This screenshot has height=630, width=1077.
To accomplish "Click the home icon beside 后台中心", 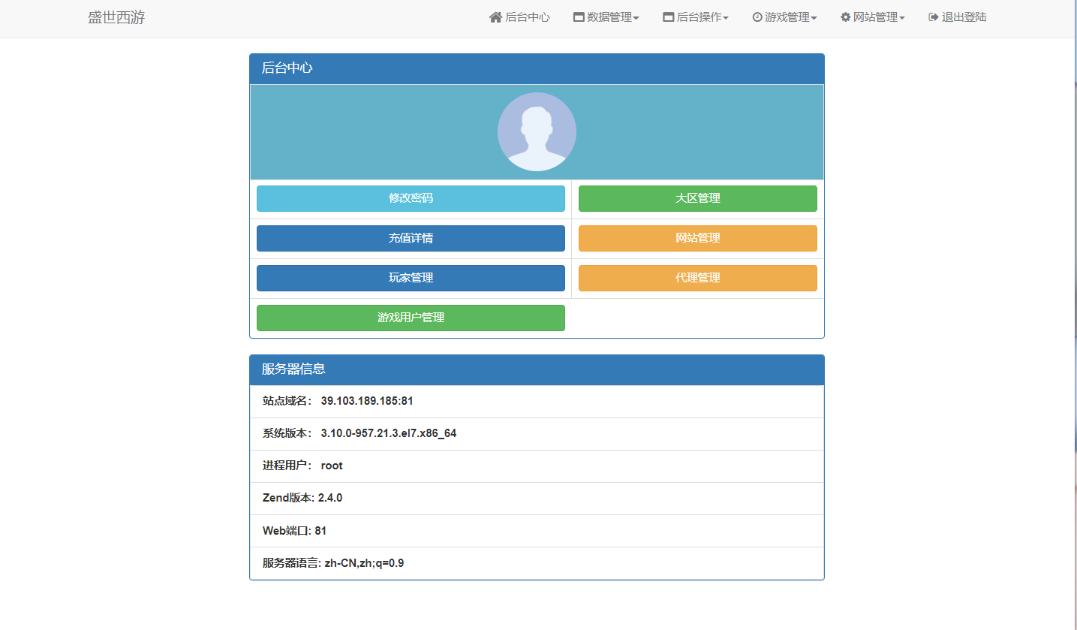I will point(495,17).
